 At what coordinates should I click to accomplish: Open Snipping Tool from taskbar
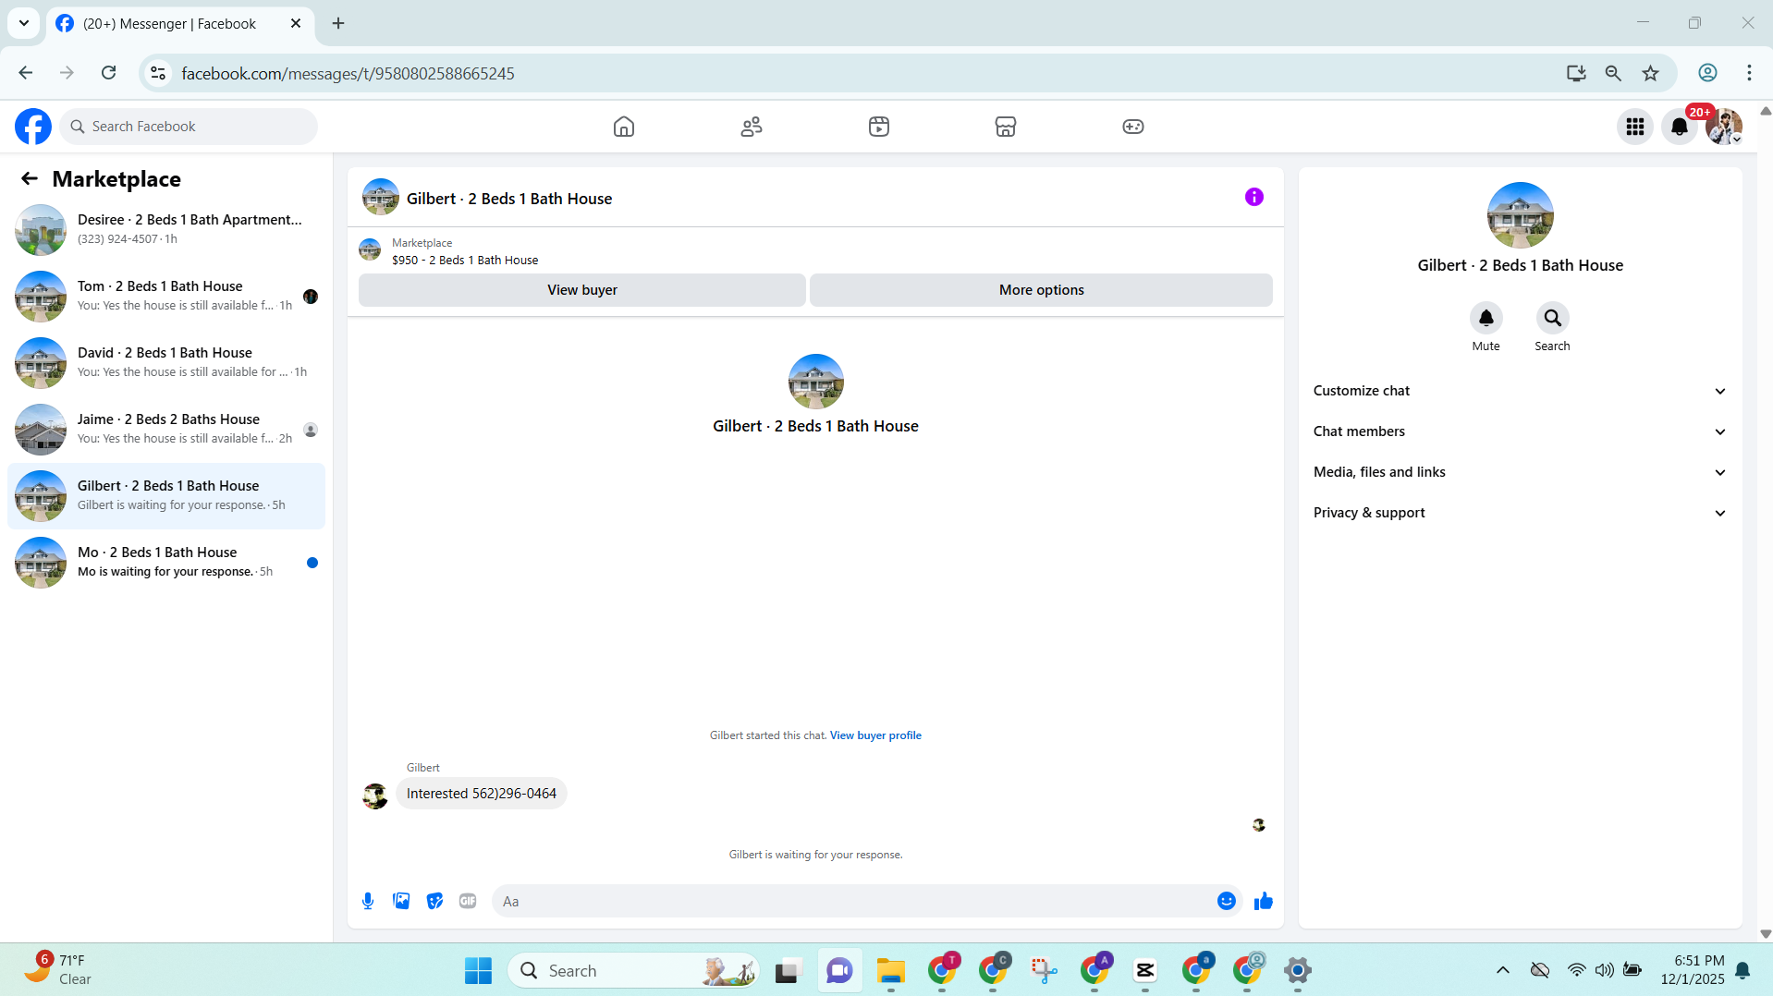coord(1044,970)
